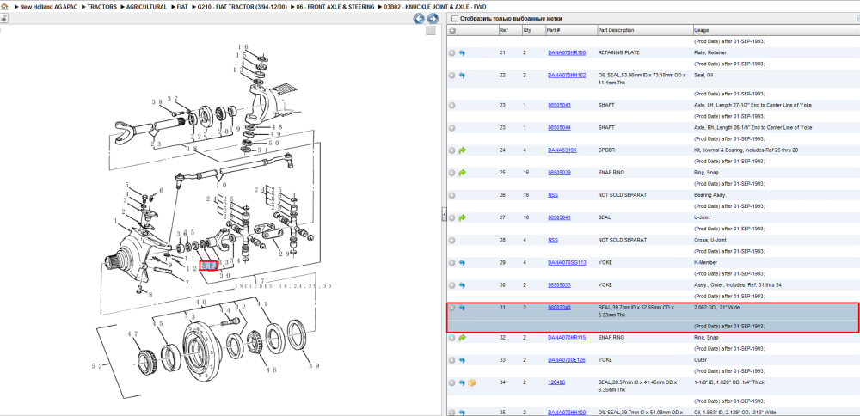This screenshot has width=860, height=416.
Task: Click the Part # column header
Action: point(570,31)
